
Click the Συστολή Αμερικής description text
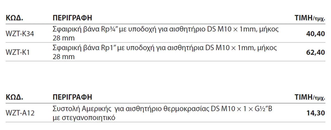(x=163, y=113)
